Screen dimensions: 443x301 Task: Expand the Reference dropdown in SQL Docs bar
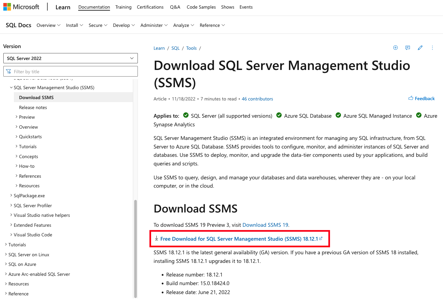pyautogui.click(x=212, y=25)
